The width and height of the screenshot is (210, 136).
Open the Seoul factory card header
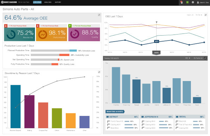(190, 117)
